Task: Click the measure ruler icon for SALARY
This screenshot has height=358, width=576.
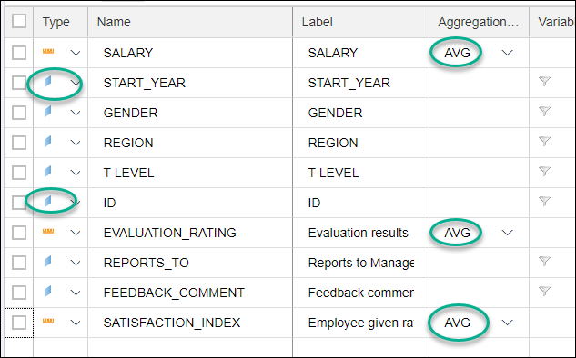Action: click(x=48, y=52)
